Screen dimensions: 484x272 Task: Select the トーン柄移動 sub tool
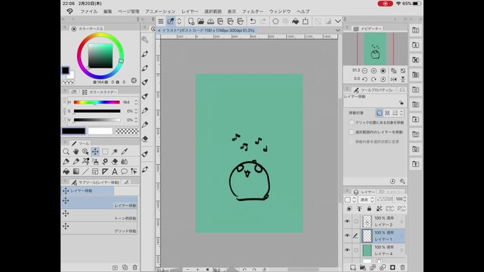100,215
